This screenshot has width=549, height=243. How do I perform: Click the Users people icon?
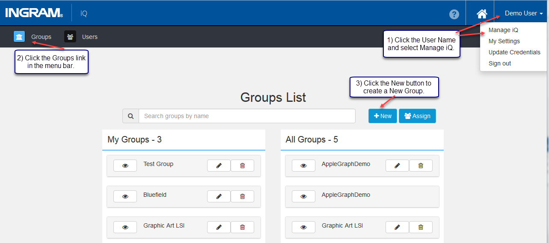[x=70, y=37]
